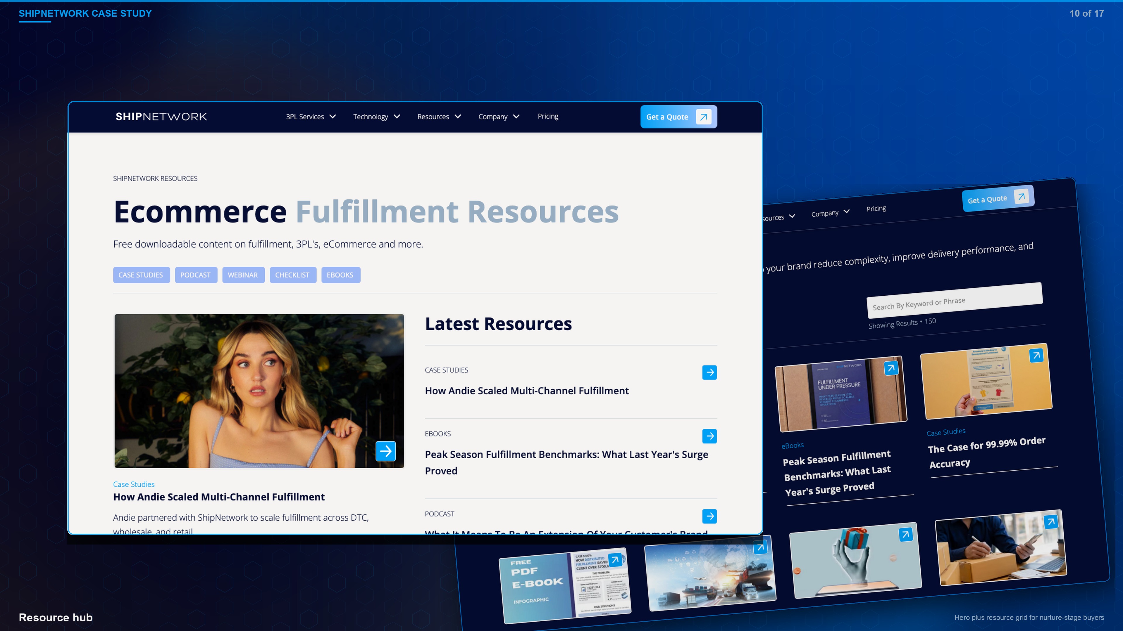1123x631 pixels.
Task: Click arrow icon on Podcast latest resource
Action: tap(709, 516)
